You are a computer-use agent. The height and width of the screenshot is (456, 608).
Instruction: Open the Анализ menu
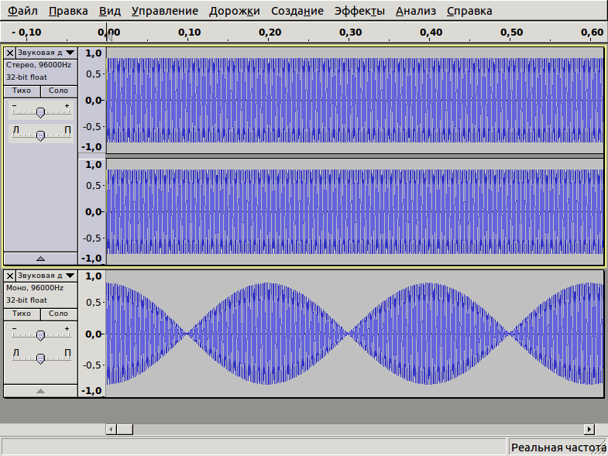(415, 11)
